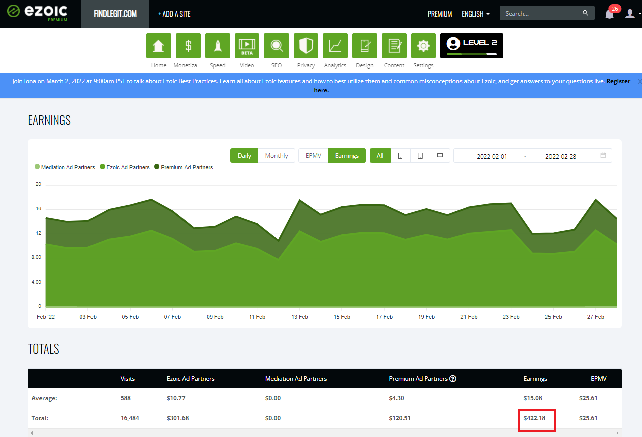Open notifications bell with 26 badge
This screenshot has width=642, height=437.
point(610,14)
